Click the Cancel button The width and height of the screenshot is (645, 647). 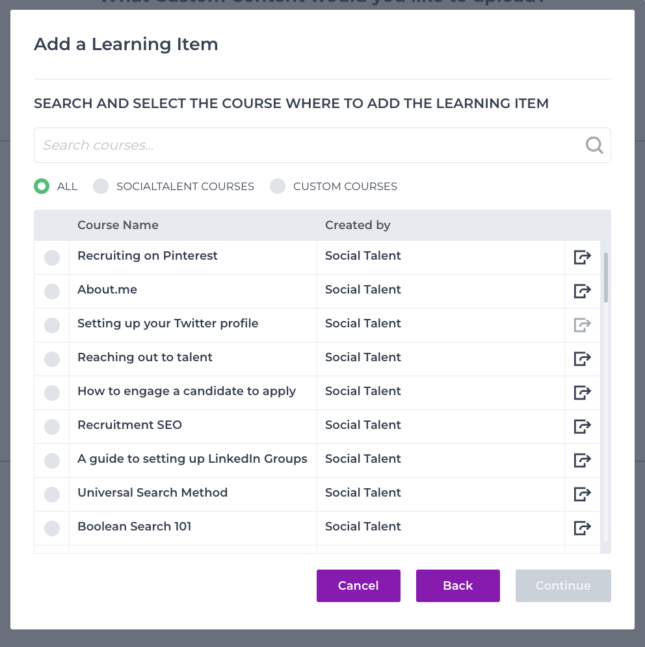point(358,586)
